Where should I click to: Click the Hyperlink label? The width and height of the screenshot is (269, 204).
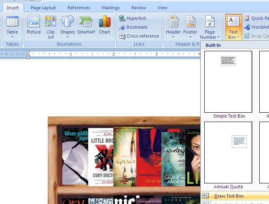click(137, 18)
